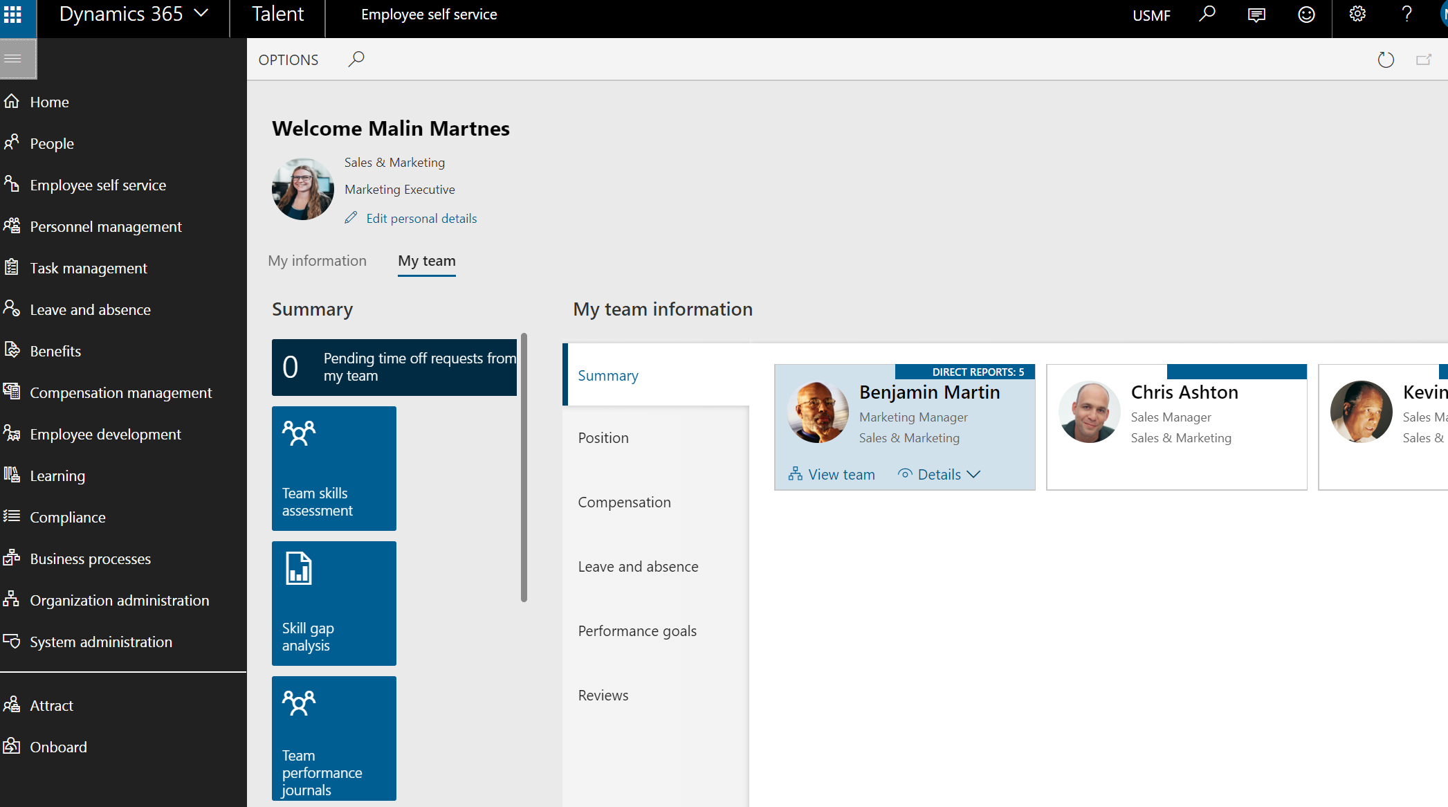Screen dimensions: 1448x807
Task: Open Compensation management module
Action: [121, 392]
